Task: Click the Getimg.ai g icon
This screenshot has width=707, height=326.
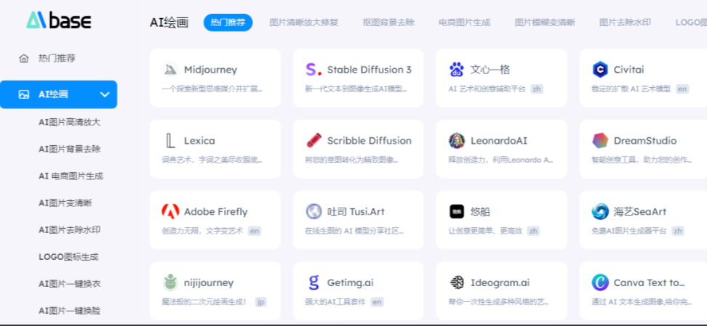Action: coord(313,282)
